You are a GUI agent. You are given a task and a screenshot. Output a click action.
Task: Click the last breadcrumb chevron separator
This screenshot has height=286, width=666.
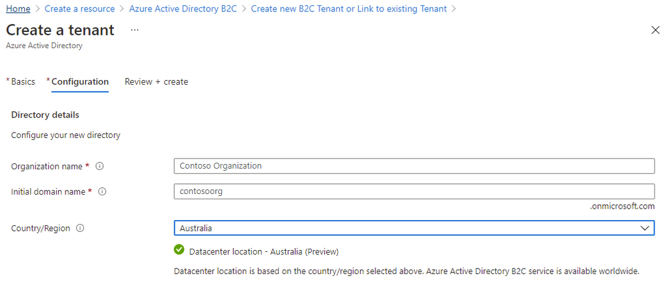click(x=454, y=9)
